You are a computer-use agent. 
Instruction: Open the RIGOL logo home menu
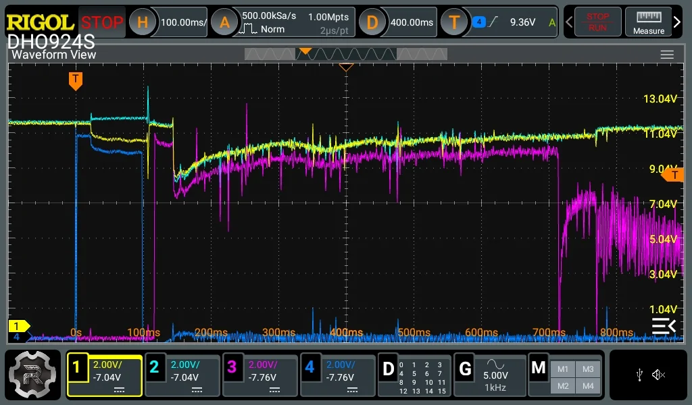click(40, 22)
